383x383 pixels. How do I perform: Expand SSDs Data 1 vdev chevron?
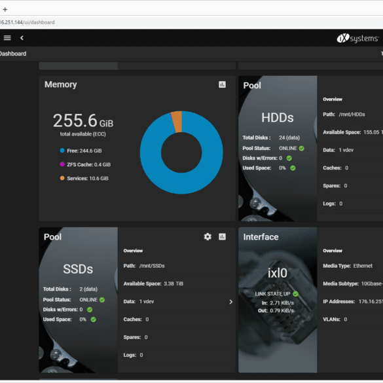coord(231,302)
